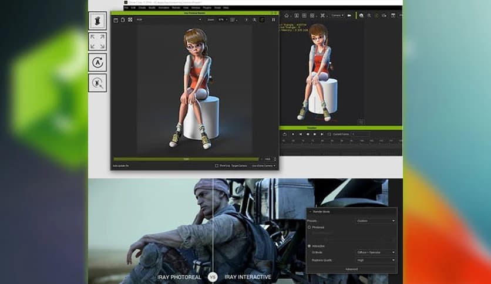Click the previous frame button in timeline

click(x=300, y=134)
